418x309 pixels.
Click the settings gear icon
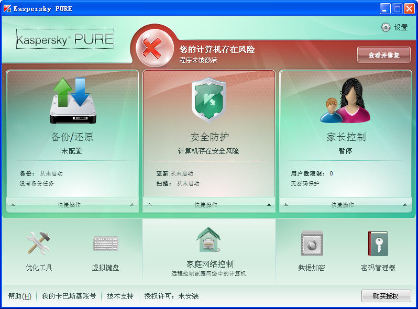coord(386,27)
